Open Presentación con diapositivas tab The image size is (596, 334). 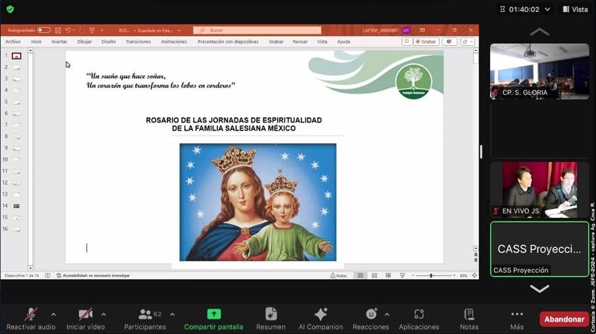click(228, 42)
